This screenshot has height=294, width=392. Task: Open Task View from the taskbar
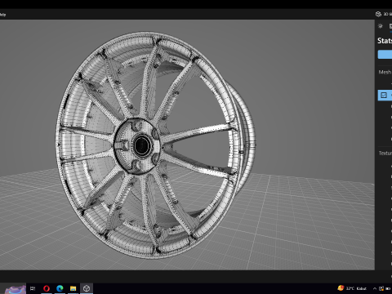(33, 288)
